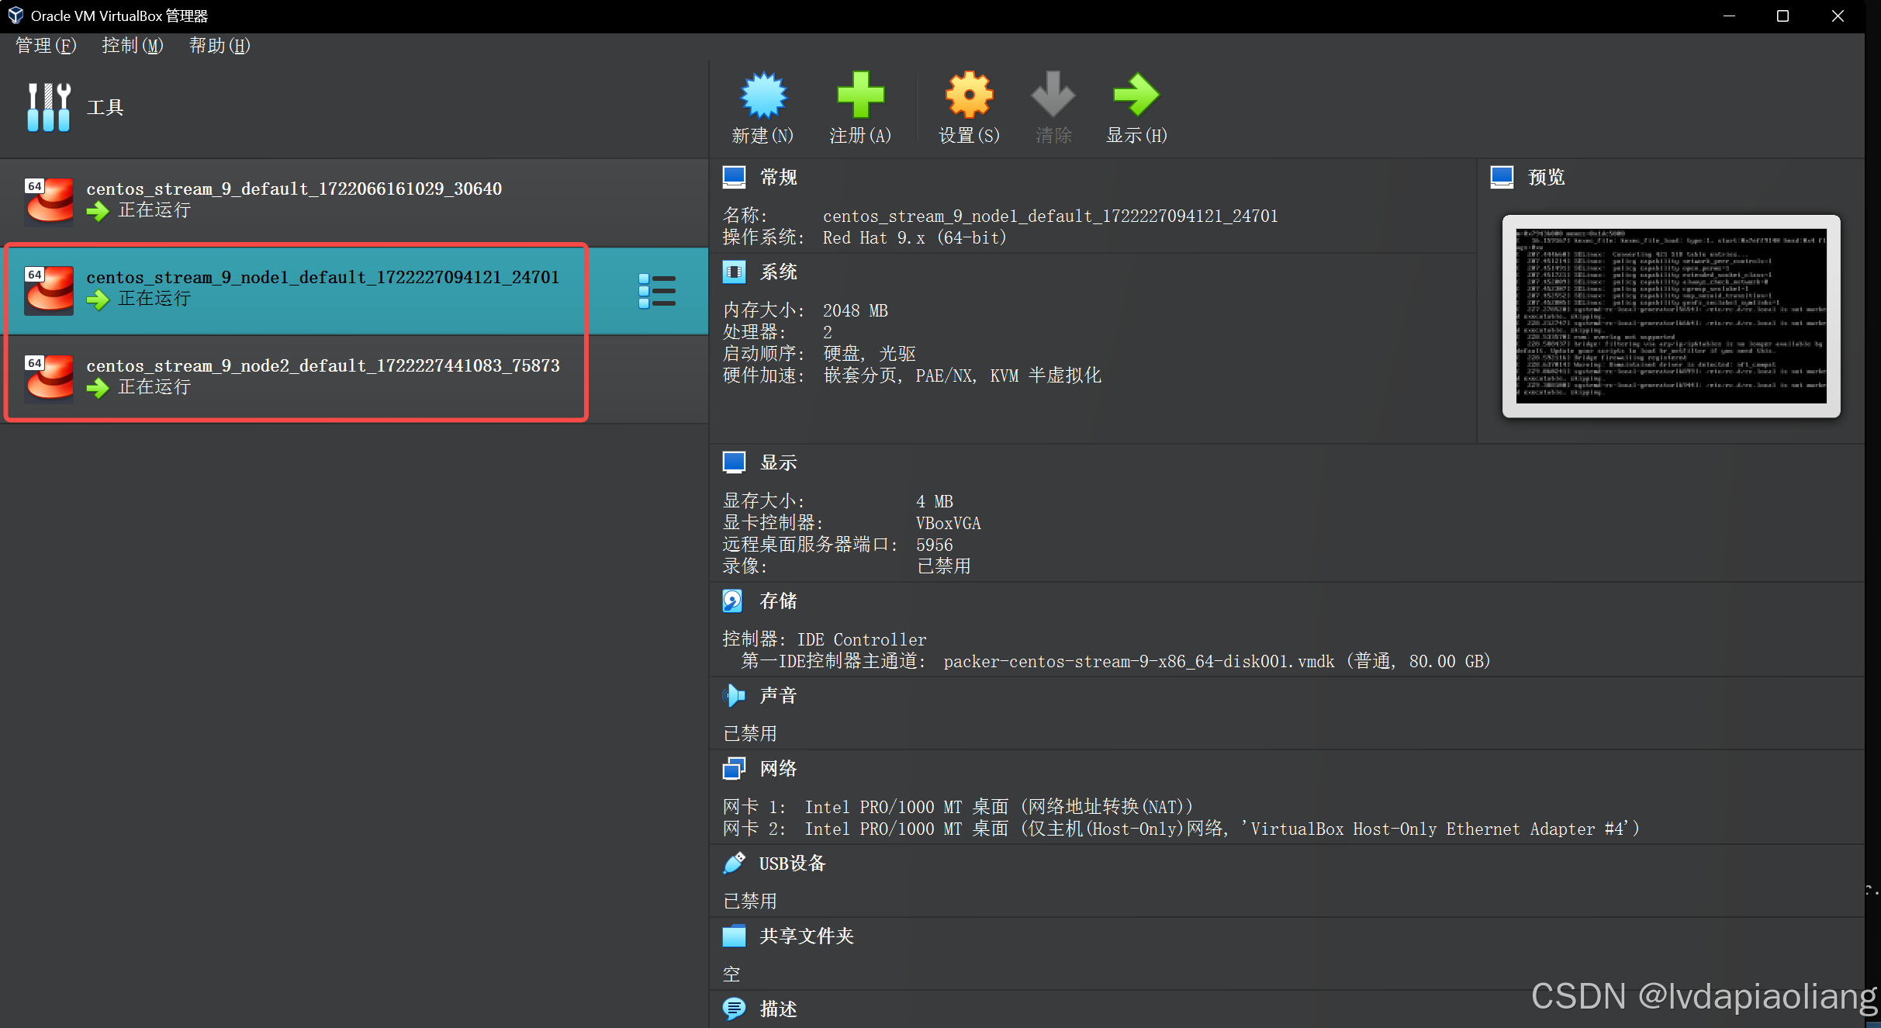Image resolution: width=1881 pixels, height=1028 pixels.
Task: Click the 工具 label text
Action: click(105, 107)
